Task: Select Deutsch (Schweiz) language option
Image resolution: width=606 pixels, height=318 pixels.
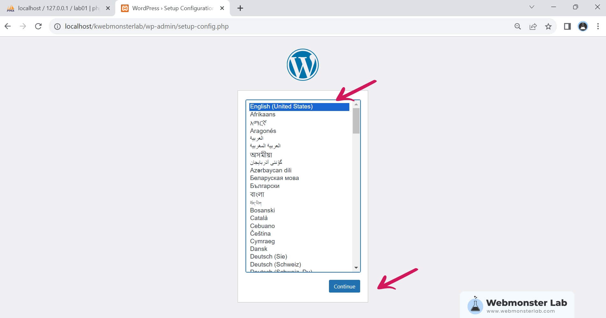Action: pyautogui.click(x=299, y=265)
